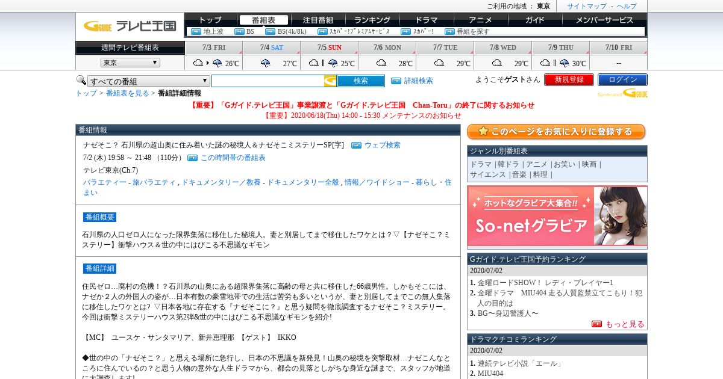Viewport: 723px width, 379px height.
Task: Click the Syndicated G-Guide logo
Action: point(622,93)
